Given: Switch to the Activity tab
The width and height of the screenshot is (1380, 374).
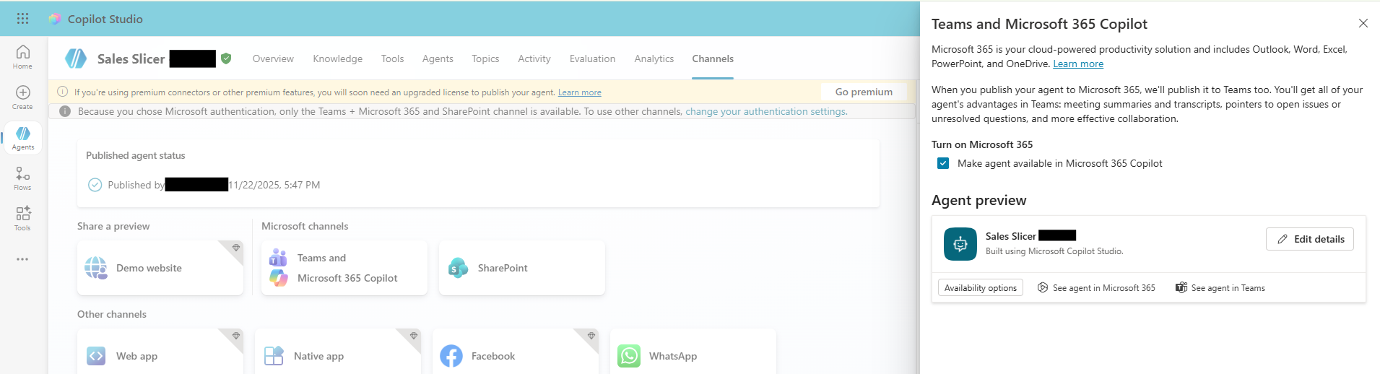Looking at the screenshot, I should 534,58.
